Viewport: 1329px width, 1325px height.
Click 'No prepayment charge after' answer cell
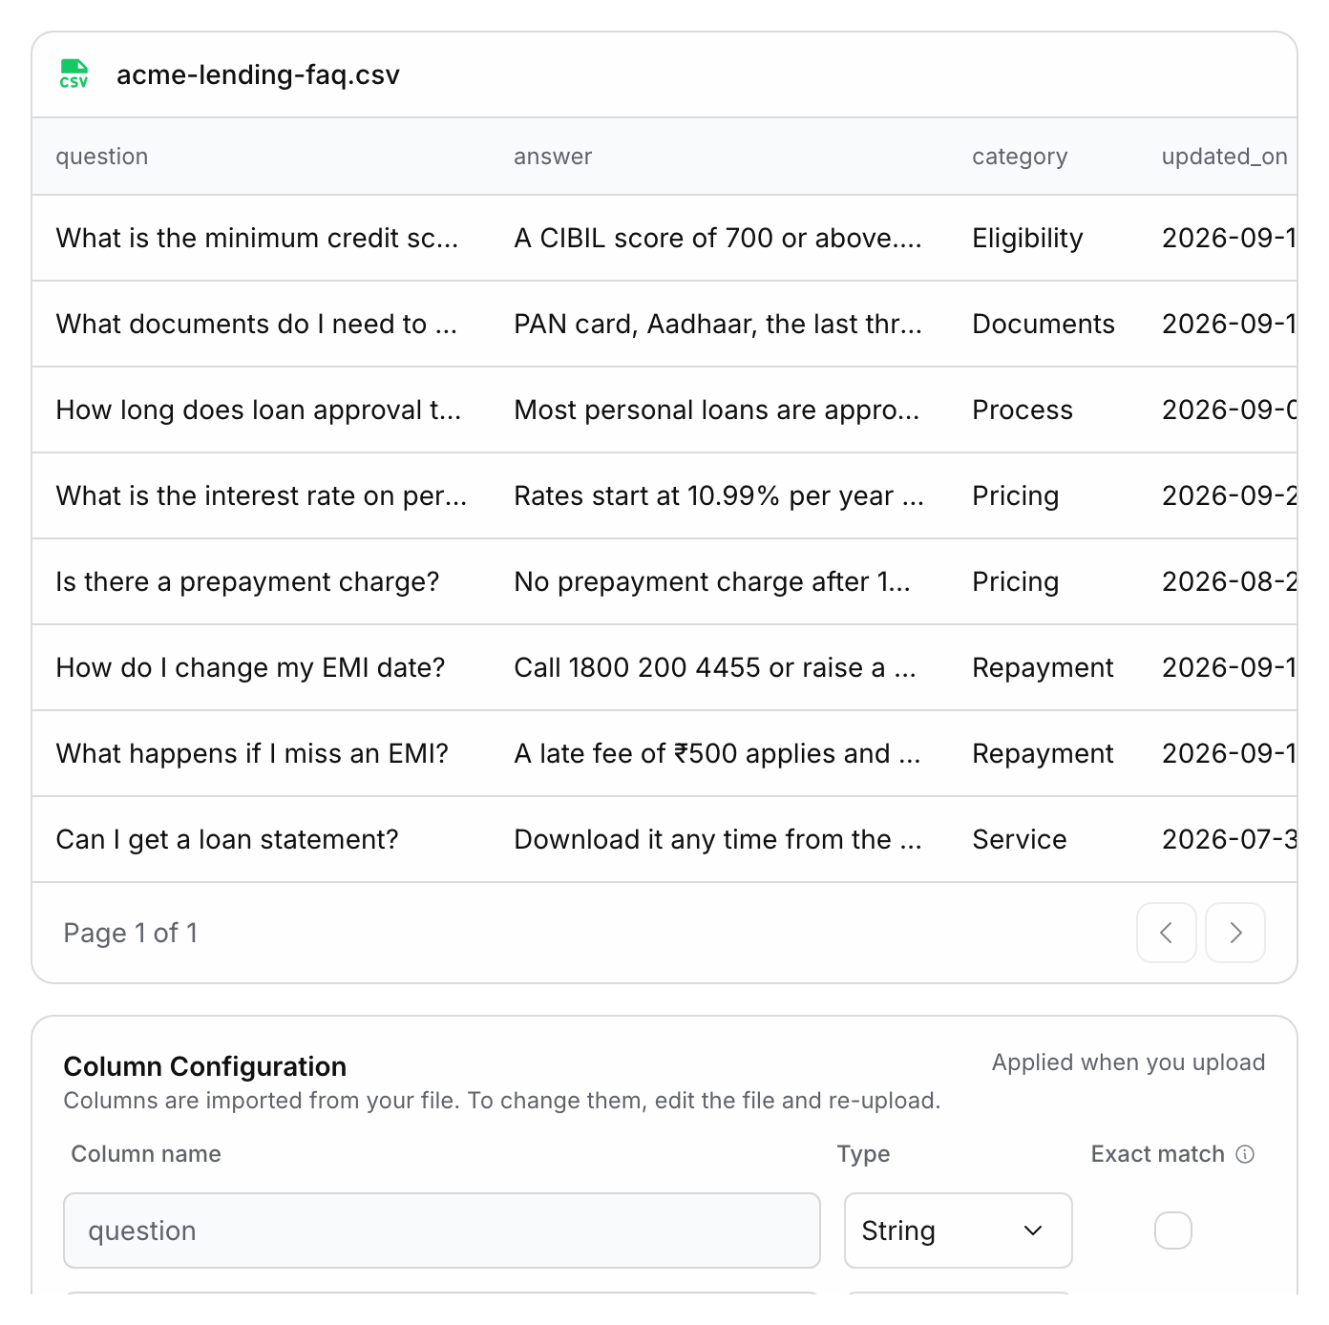point(712,581)
